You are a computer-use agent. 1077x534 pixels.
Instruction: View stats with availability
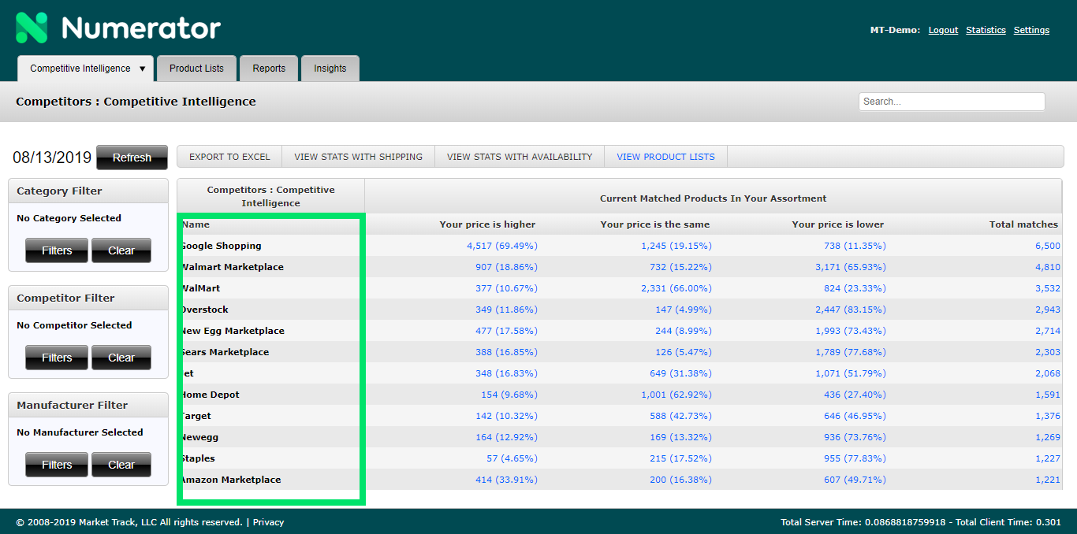click(x=519, y=156)
